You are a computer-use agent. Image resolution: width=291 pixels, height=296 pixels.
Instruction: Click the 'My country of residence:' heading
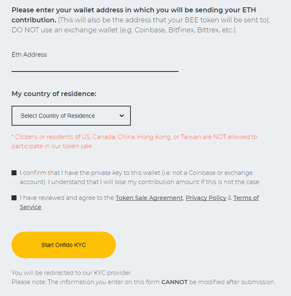point(54,94)
